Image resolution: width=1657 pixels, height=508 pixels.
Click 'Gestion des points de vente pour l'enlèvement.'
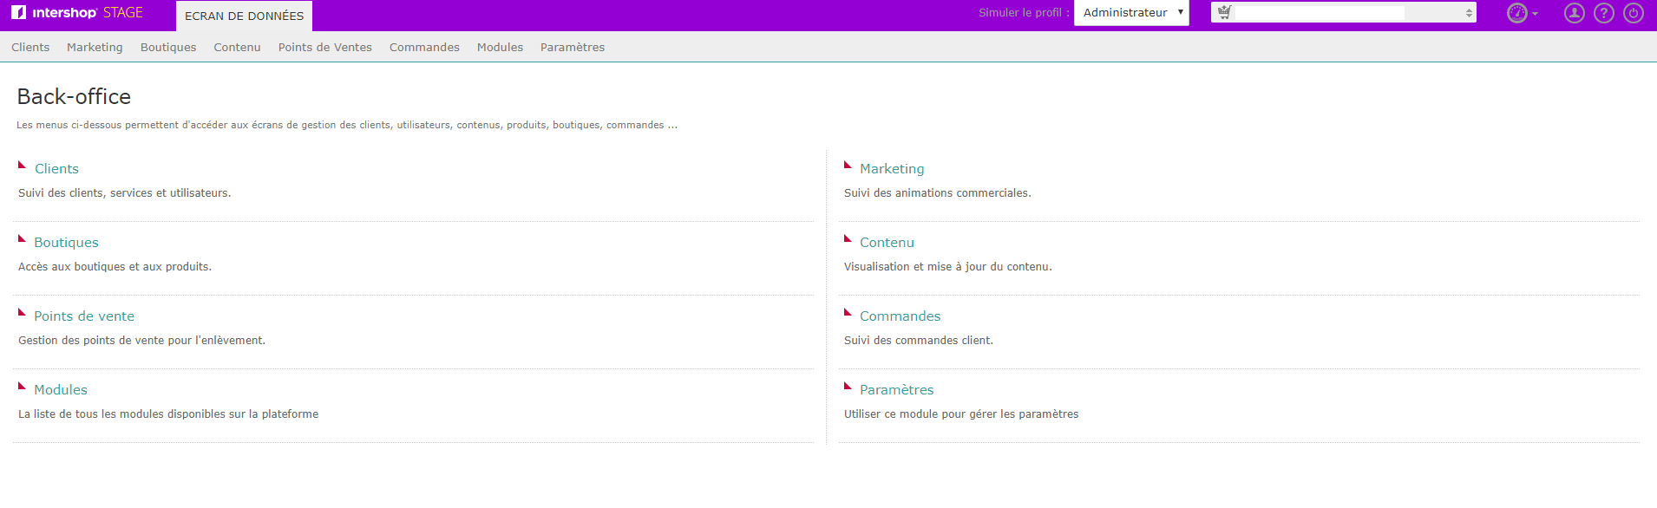coord(142,341)
